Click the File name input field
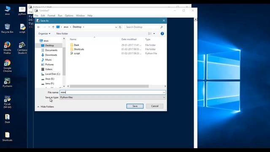Image resolution: width=270 pixels, height=152 pixels. [x=113, y=92]
